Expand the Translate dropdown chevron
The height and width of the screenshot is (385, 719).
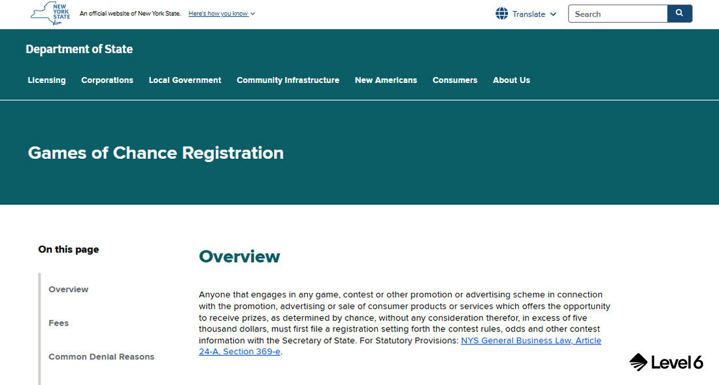[x=553, y=14]
